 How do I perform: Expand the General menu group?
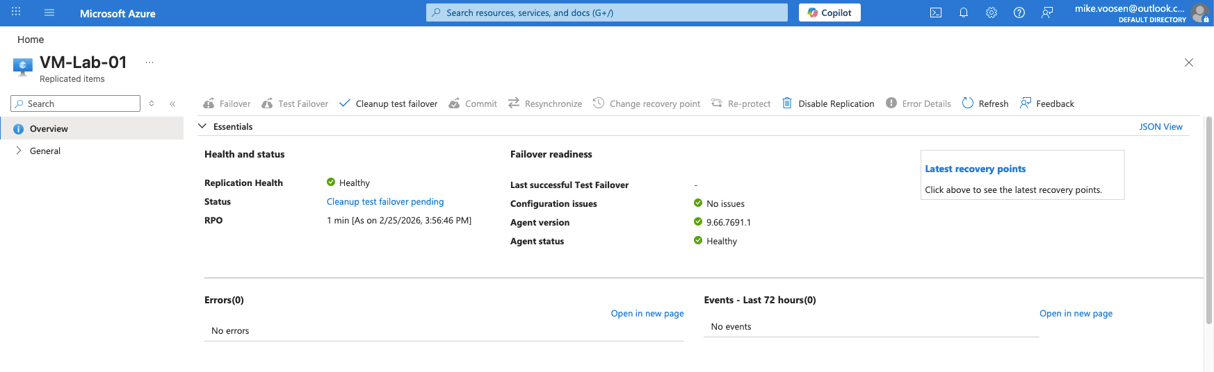tap(19, 151)
